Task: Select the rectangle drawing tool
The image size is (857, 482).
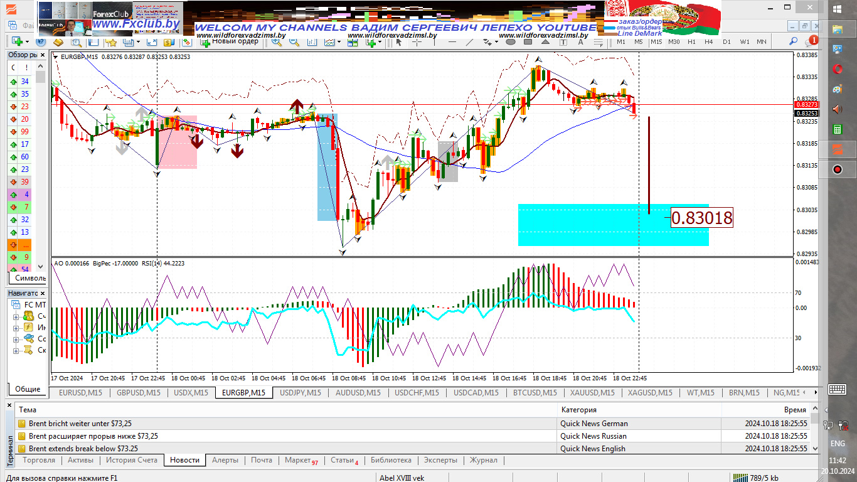Action: [x=528, y=41]
